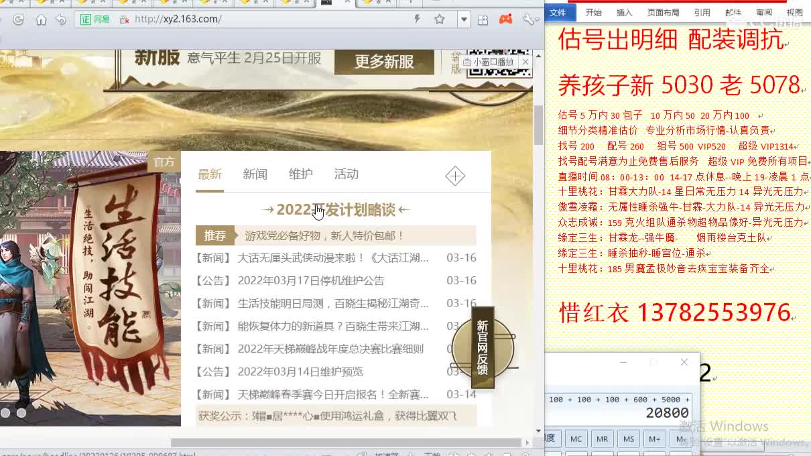
Task: Open the 视图 ribbon tab in Word
Action: click(795, 12)
